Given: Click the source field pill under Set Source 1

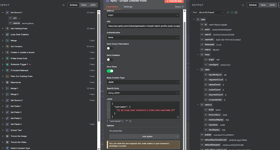Looking at the screenshot, I should [x=15, y=23].
